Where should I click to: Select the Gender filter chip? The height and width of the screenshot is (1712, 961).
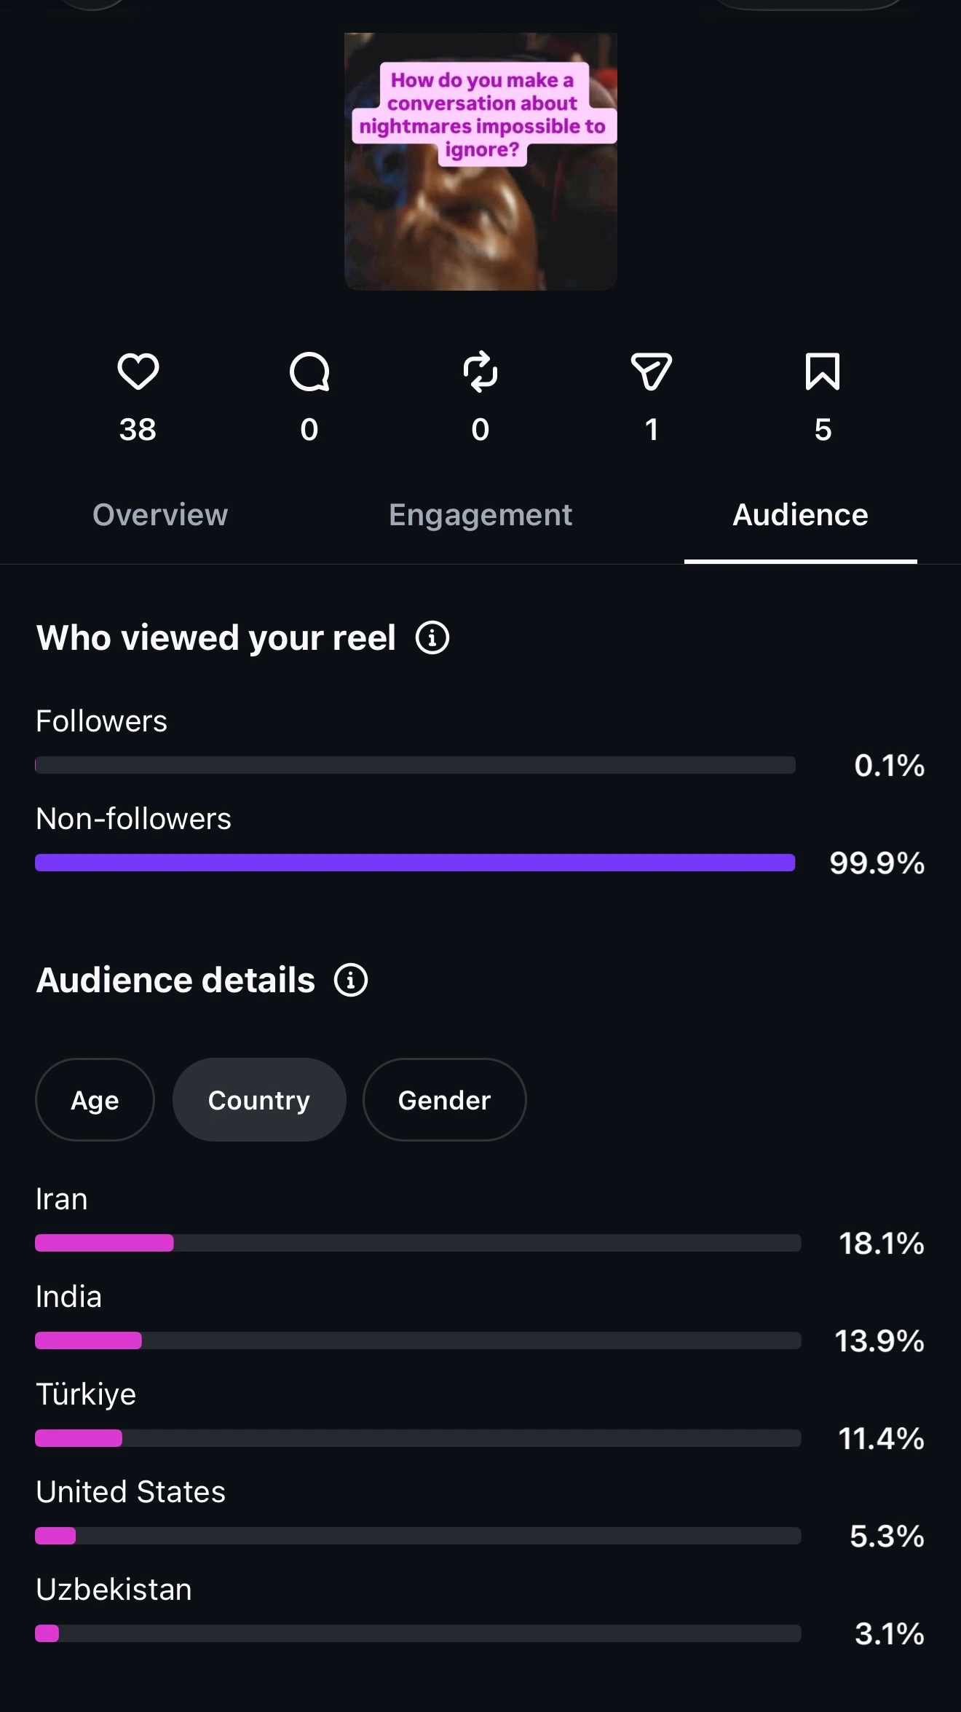point(445,1100)
